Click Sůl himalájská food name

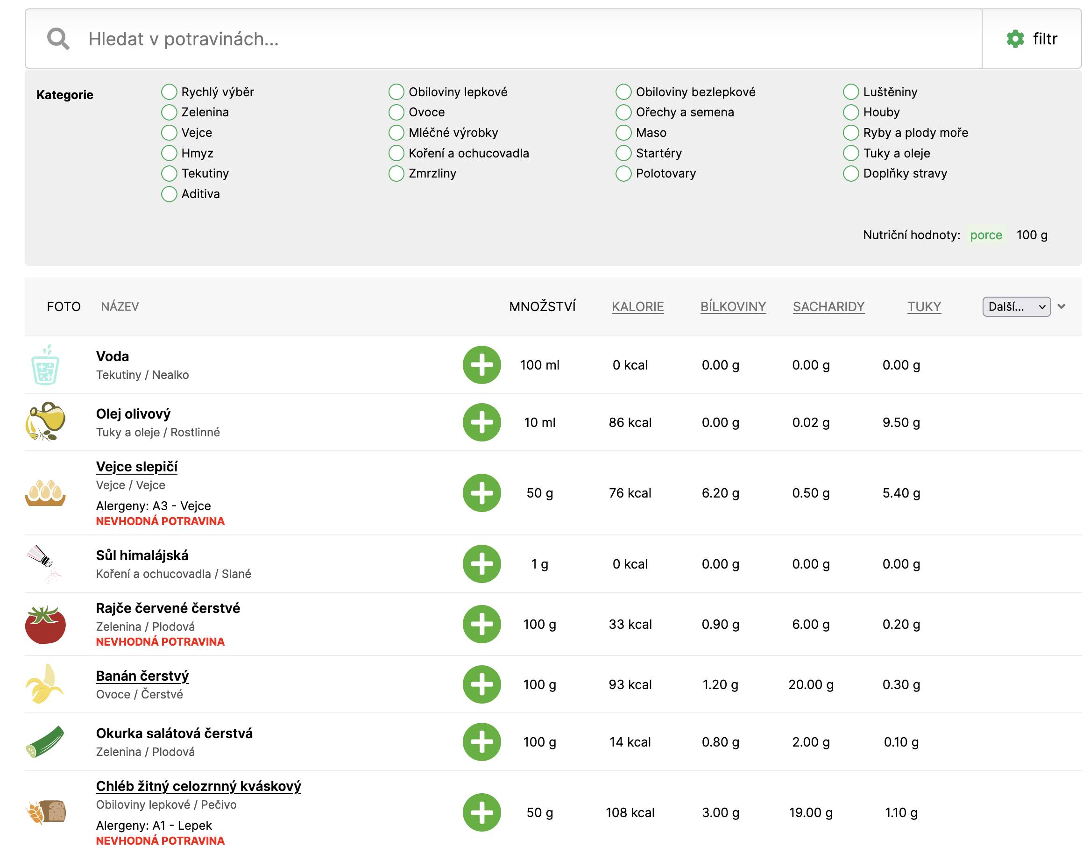[142, 555]
